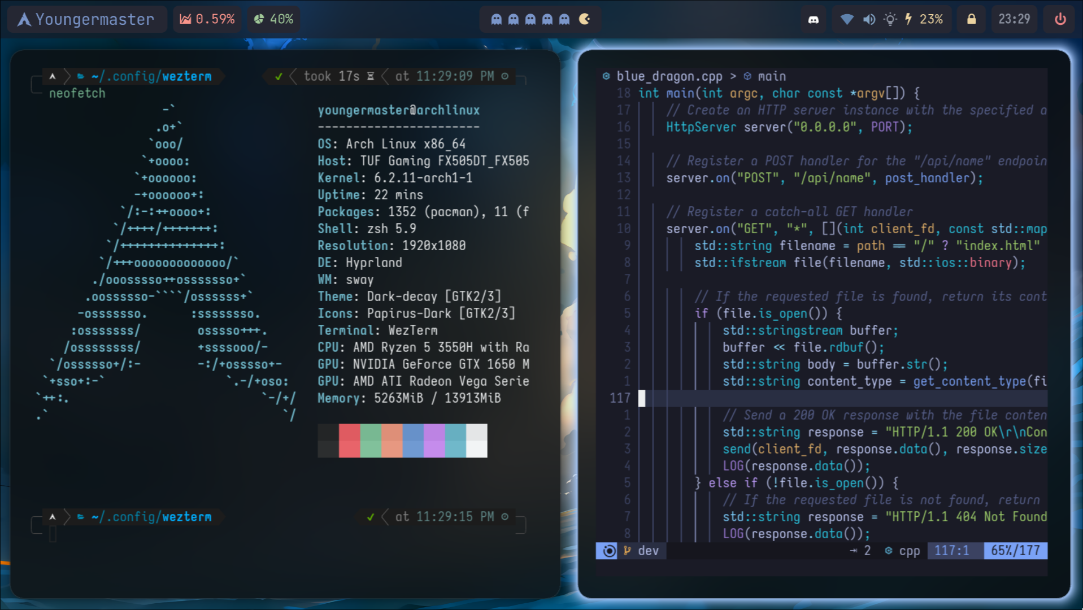1083x610 pixels.
Task: Click the '65%/177' progress segment in the statusline
Action: (x=1015, y=551)
